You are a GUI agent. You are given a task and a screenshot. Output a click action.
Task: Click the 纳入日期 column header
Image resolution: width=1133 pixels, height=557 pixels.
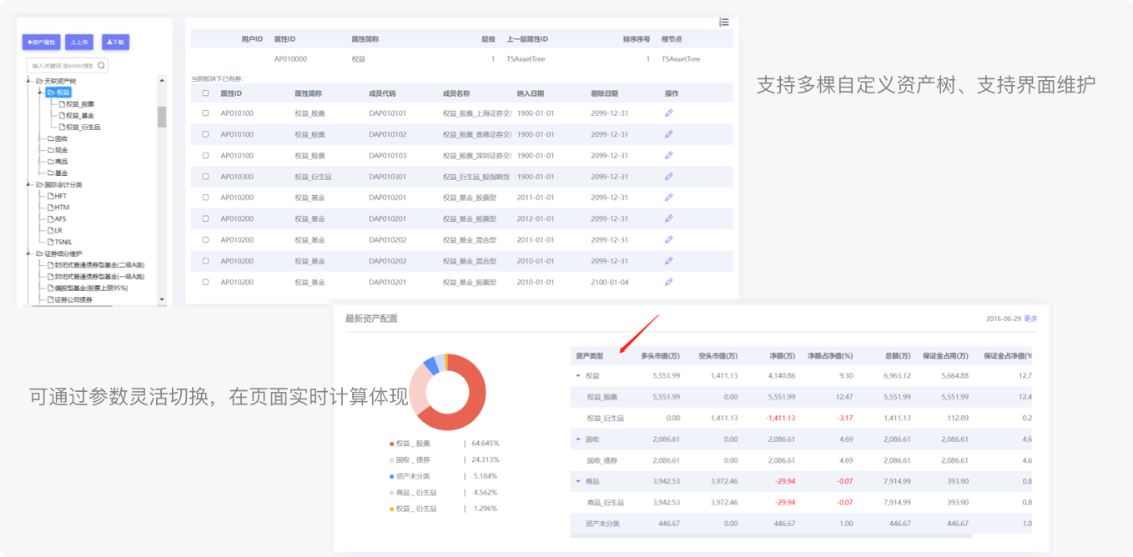click(x=530, y=93)
